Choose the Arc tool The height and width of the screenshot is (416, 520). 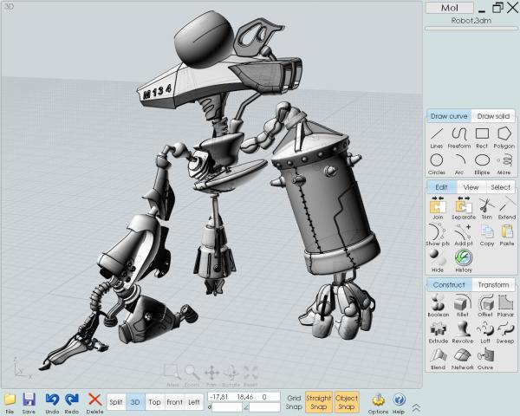(459, 165)
